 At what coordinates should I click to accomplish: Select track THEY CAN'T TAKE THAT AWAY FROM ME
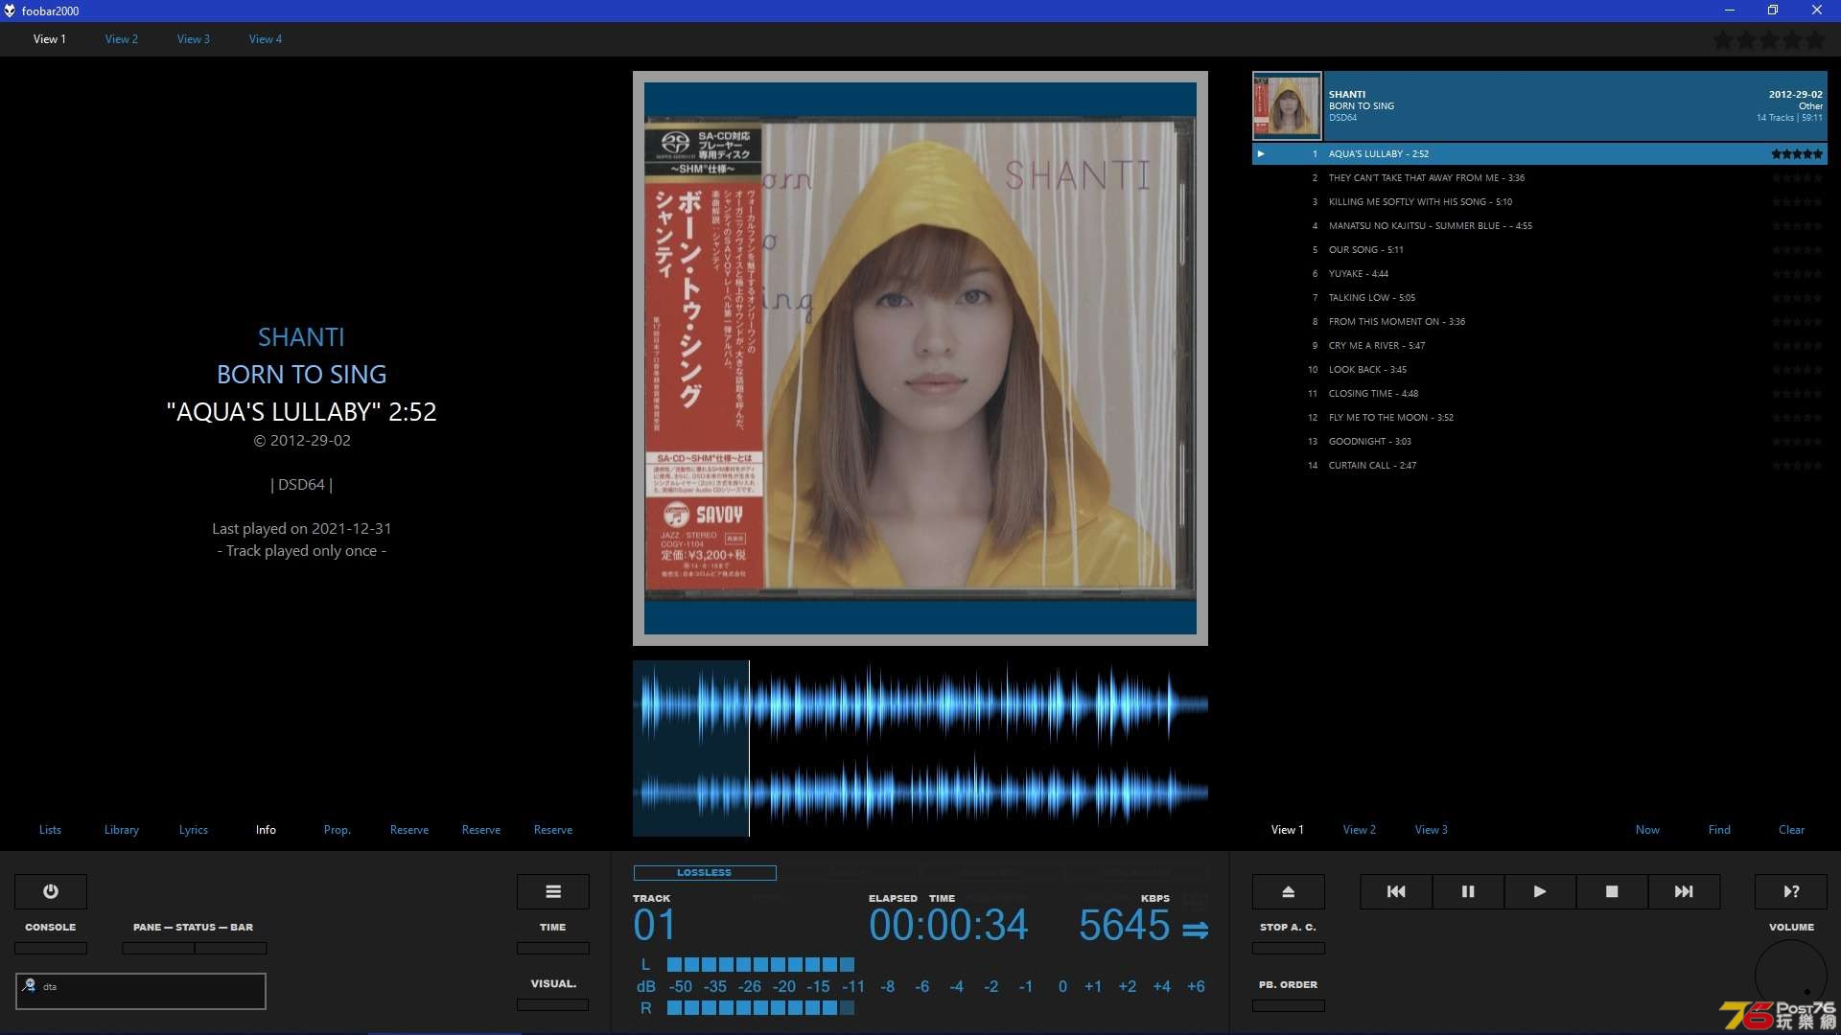[1539, 177]
